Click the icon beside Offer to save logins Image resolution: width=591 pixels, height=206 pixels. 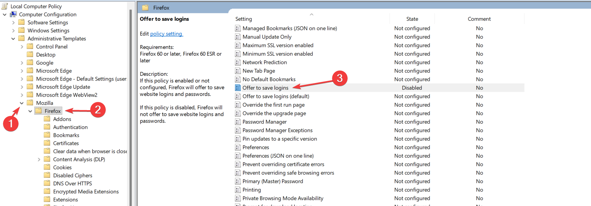pos(238,88)
